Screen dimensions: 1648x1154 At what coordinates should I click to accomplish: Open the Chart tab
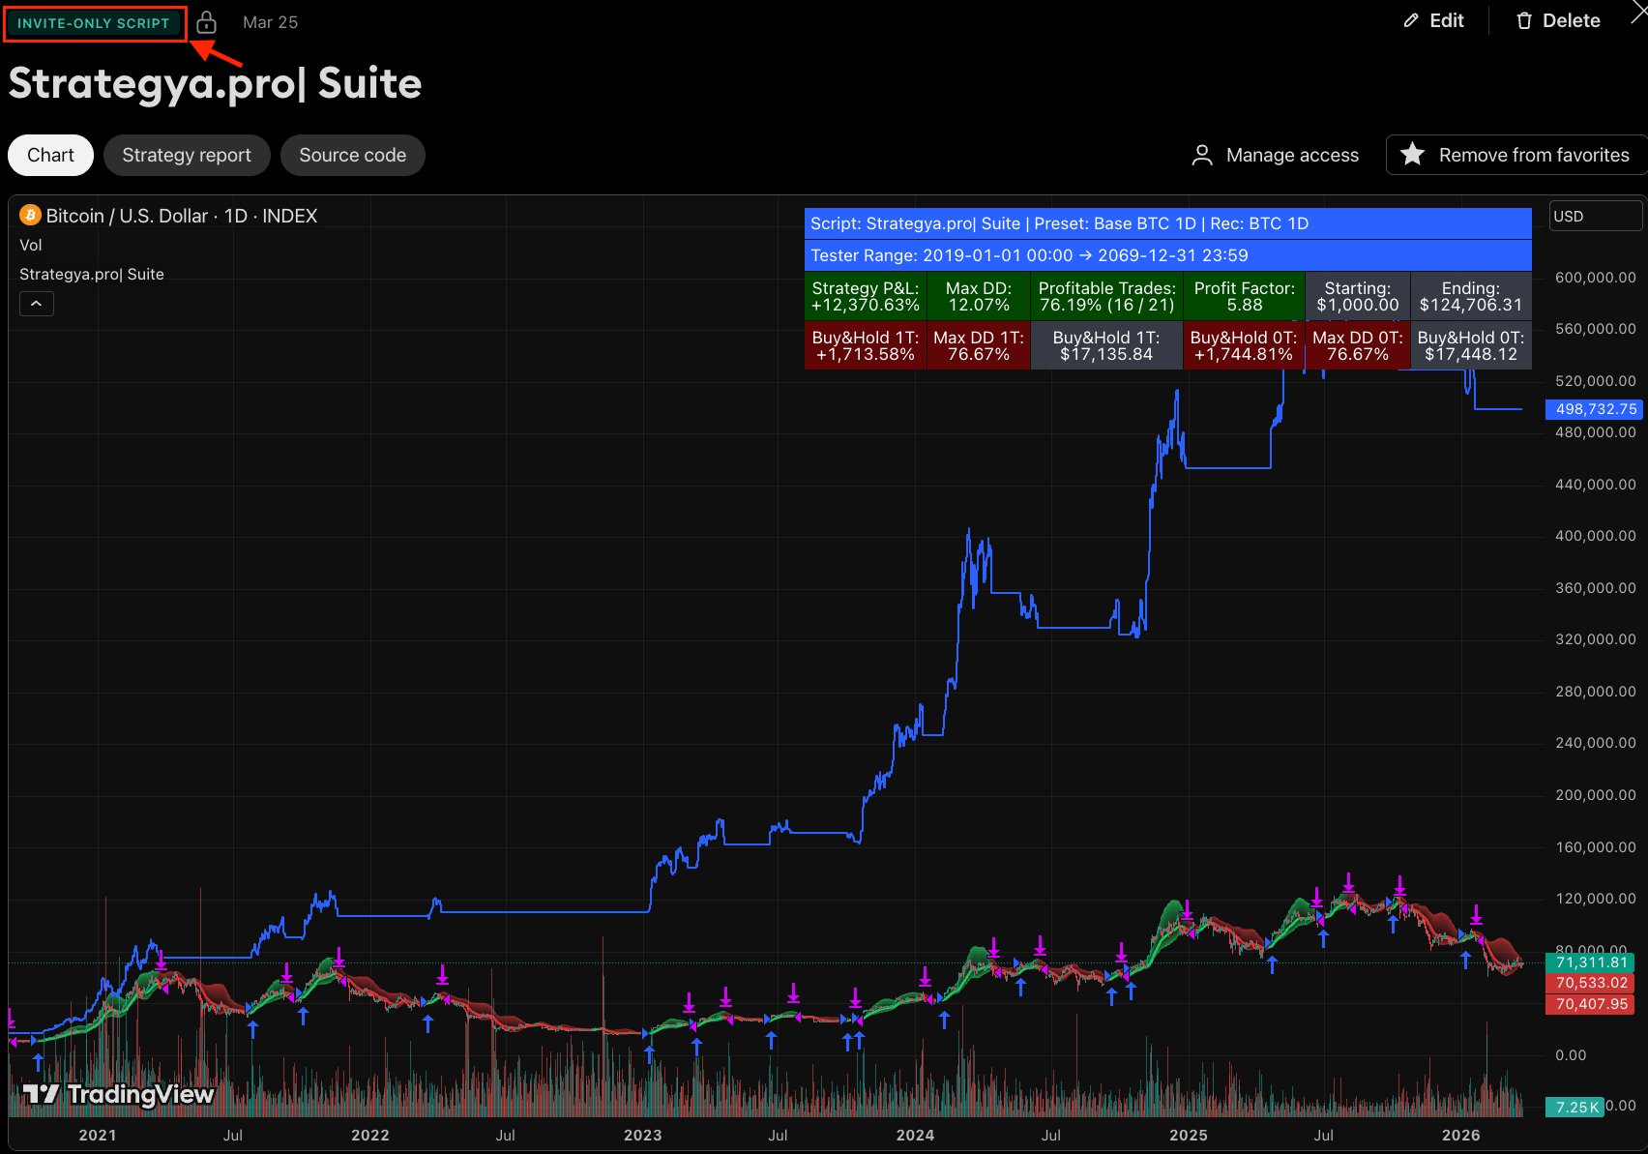coord(50,155)
